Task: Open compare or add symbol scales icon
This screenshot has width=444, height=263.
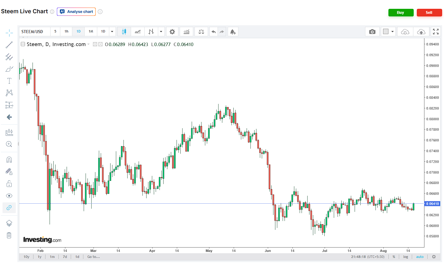Action: [201, 32]
